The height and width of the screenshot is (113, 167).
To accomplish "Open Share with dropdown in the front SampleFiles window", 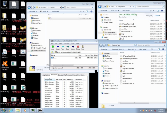I will tap(132, 49).
